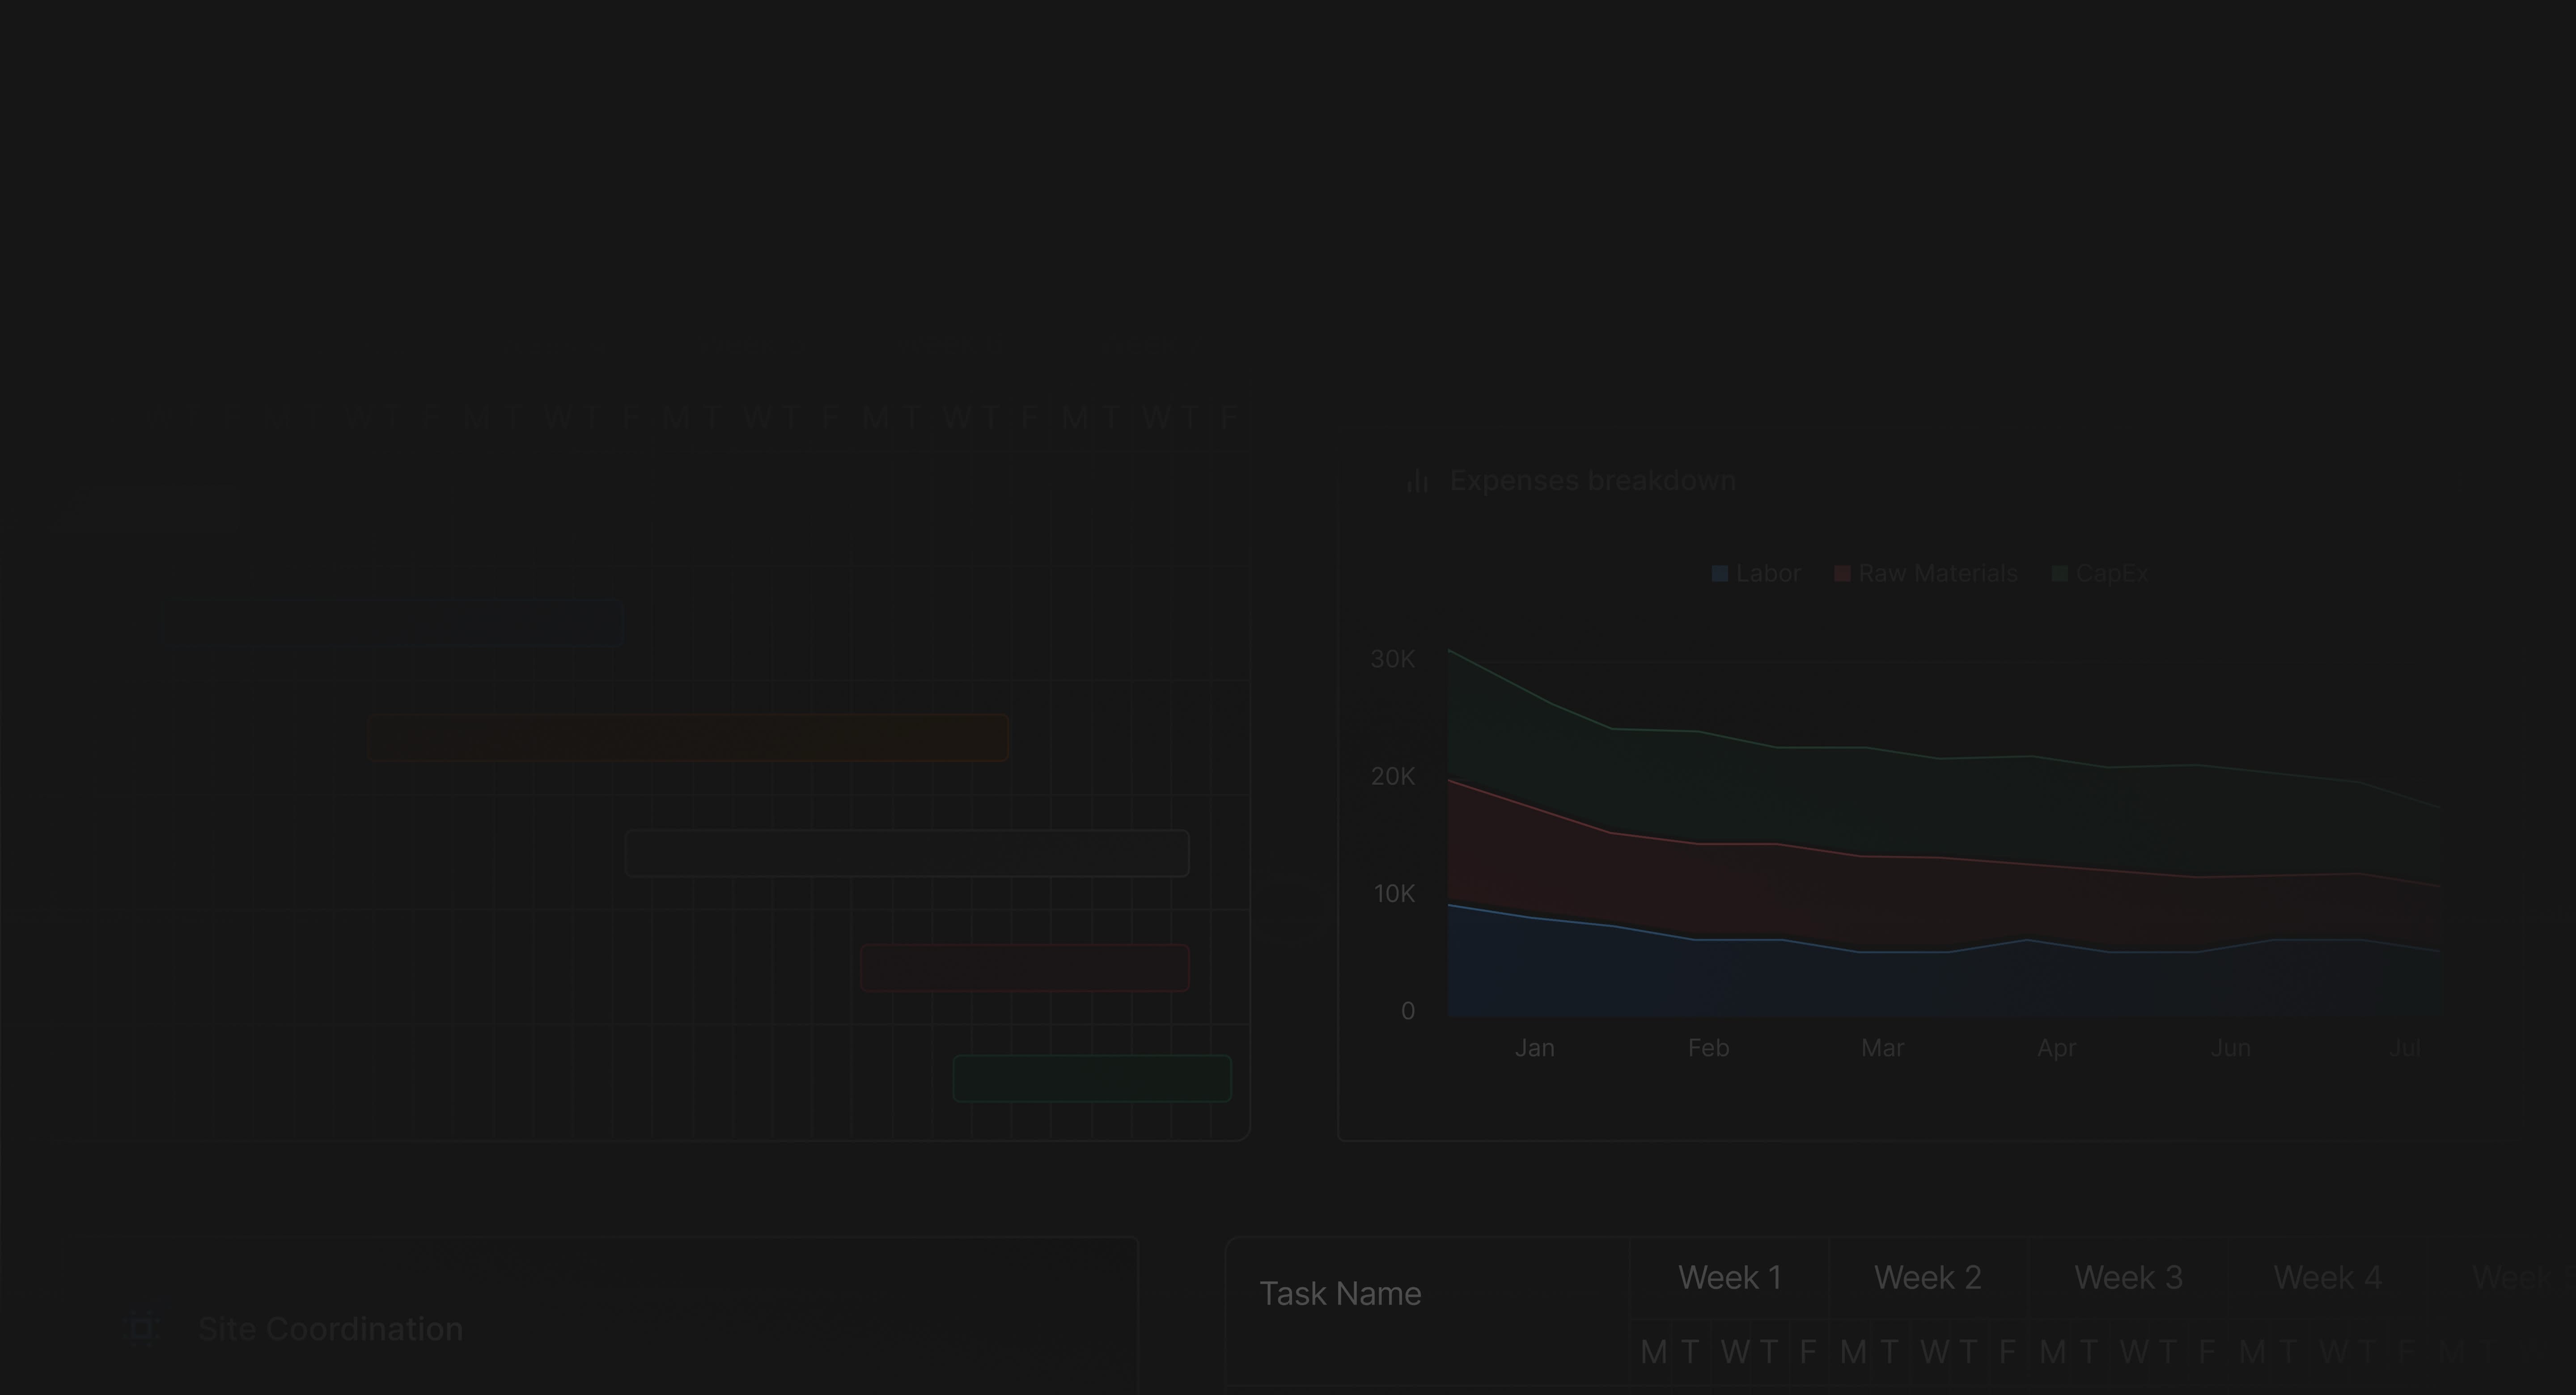2576x1395 pixels.
Task: Click the Expenses breakdown bar chart icon
Action: pyautogui.click(x=1417, y=481)
